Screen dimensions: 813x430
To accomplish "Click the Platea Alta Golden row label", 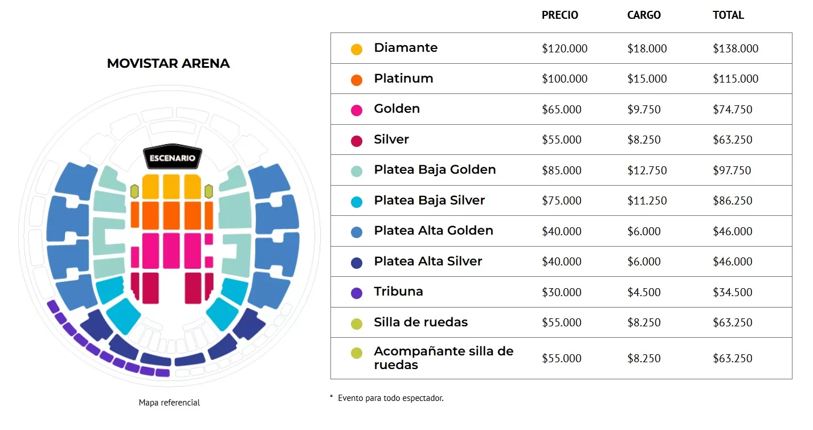I will pos(434,231).
